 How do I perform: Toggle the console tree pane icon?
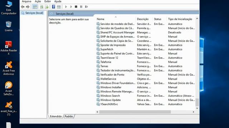tap(35, 7)
